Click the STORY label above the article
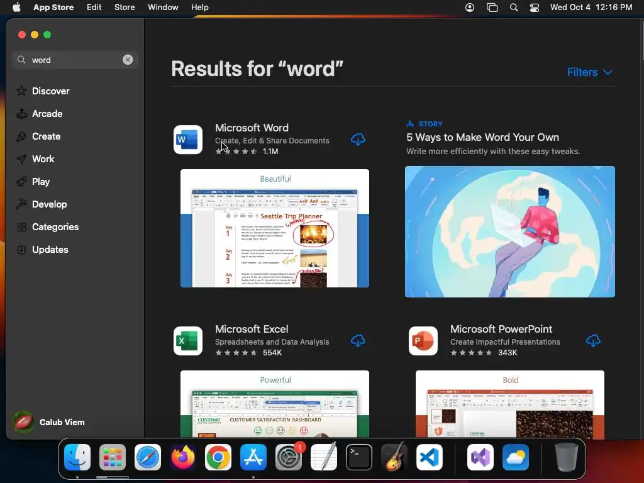This screenshot has width=644, height=483. pos(430,124)
